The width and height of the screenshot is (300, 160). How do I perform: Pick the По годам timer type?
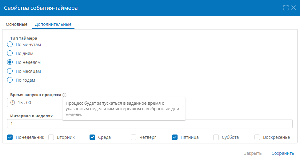click(10, 80)
